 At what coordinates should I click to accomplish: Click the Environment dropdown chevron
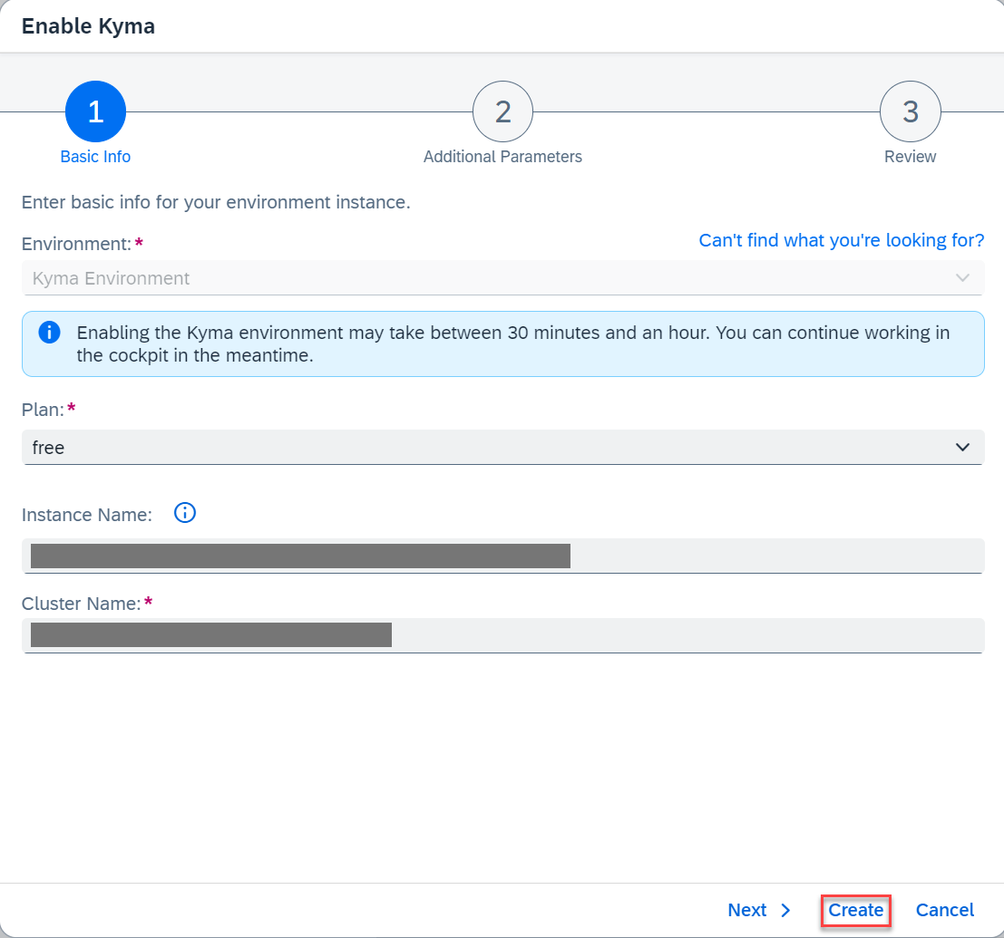[x=962, y=277]
